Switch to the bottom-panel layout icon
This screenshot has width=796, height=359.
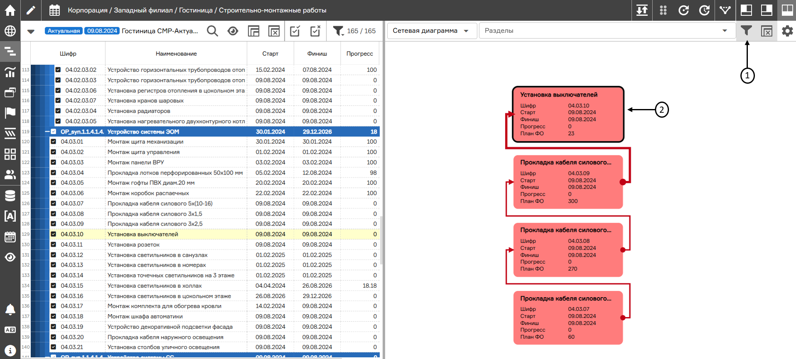pos(767,10)
